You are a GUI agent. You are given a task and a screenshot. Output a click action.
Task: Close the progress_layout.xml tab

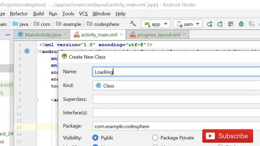tap(184, 34)
